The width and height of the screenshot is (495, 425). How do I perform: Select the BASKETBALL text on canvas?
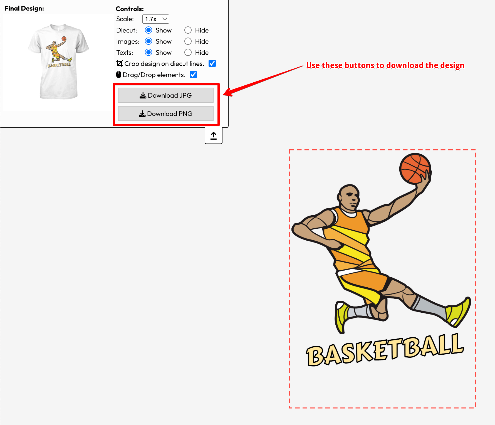coord(385,350)
